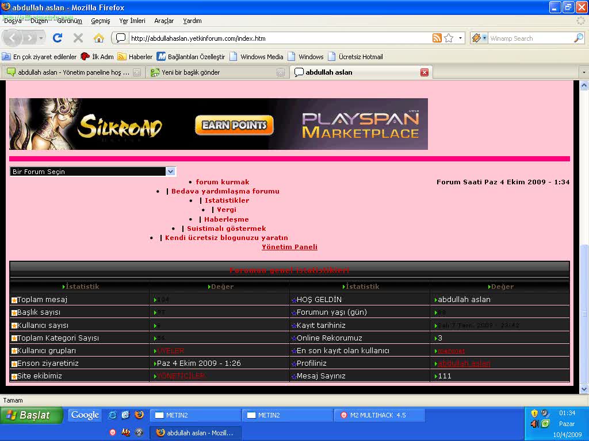
Task: Open the Görünüm menu
Action: [x=70, y=21]
